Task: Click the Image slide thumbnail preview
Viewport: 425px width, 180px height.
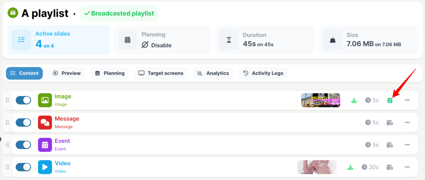Action: (x=321, y=100)
